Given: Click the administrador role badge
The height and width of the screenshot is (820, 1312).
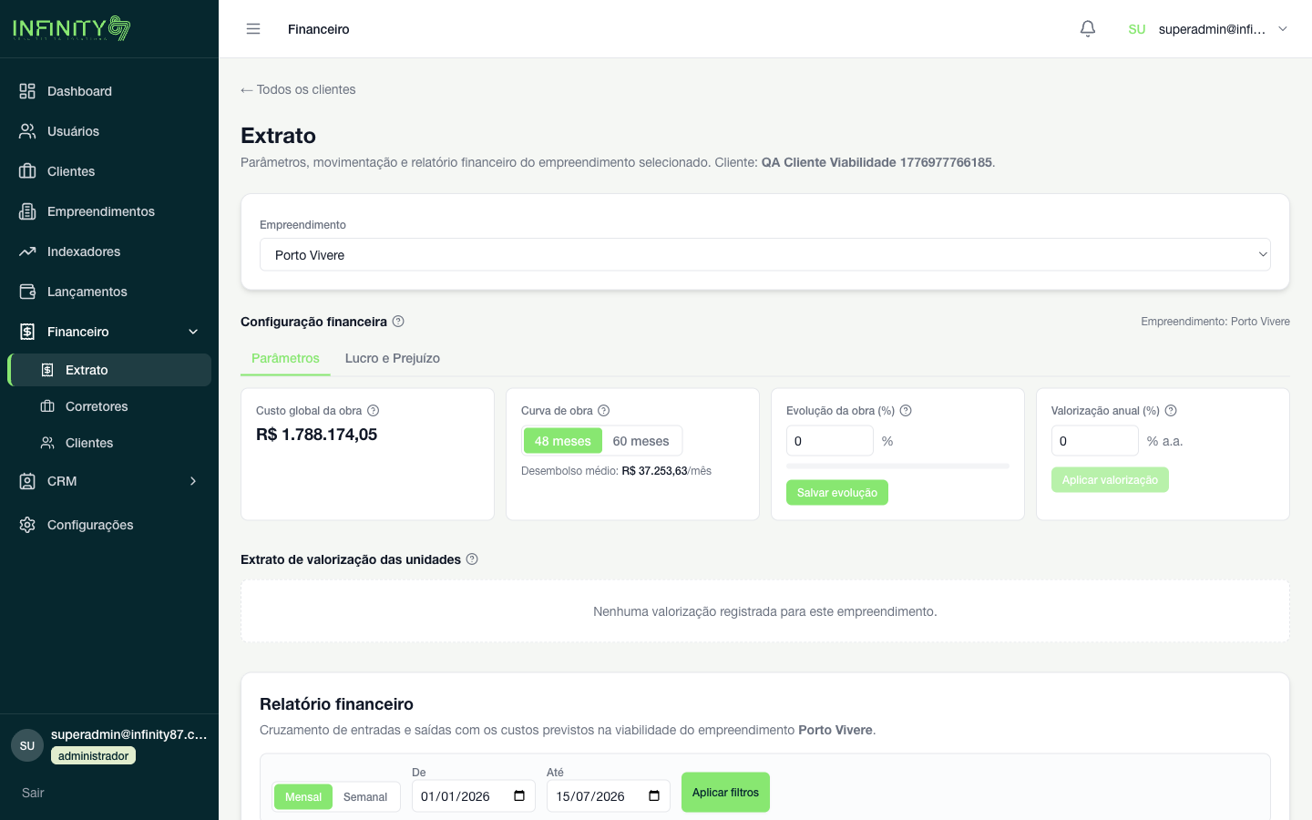Looking at the screenshot, I should pos(93,756).
